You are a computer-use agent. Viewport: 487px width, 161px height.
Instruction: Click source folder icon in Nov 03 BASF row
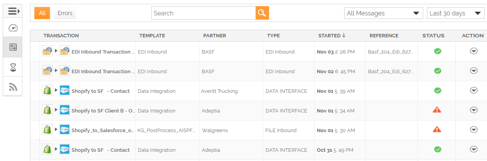coord(47,51)
